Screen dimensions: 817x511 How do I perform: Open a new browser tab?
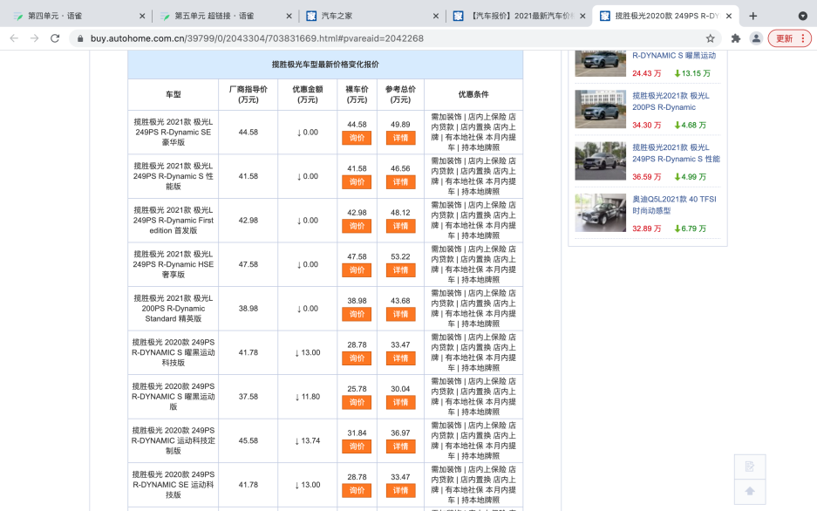tap(752, 17)
